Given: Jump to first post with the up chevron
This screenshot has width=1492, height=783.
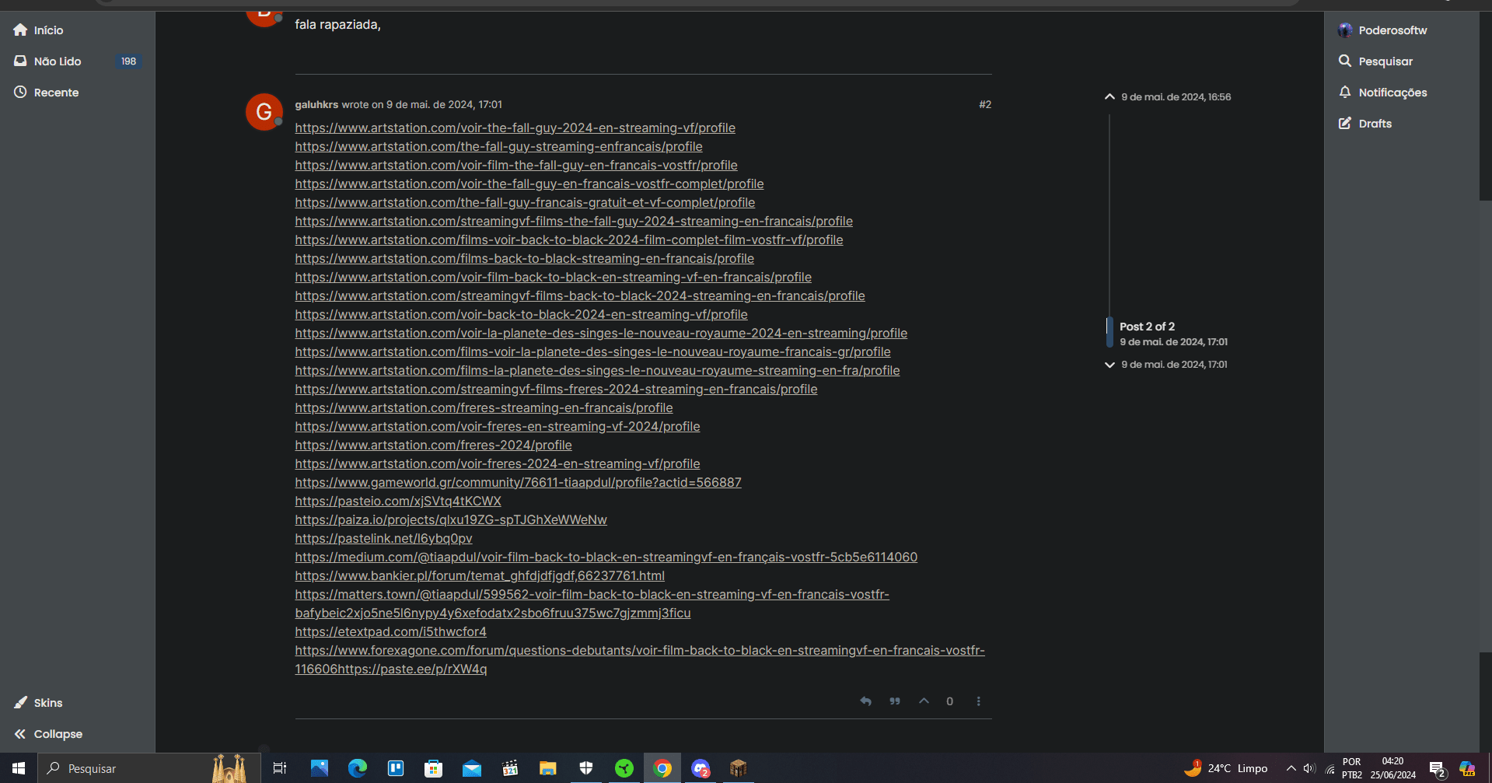Looking at the screenshot, I should tap(1109, 97).
